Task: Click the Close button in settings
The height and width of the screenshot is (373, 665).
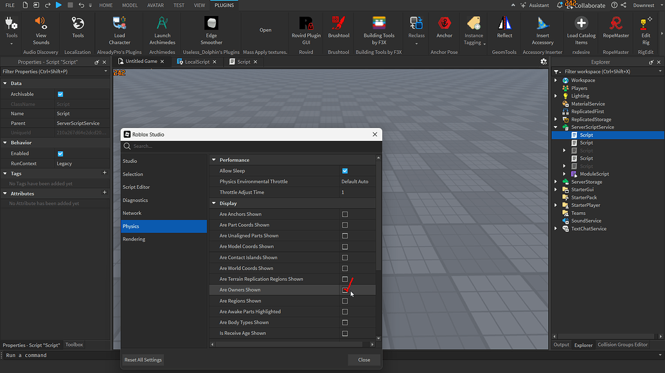Action: tap(364, 360)
